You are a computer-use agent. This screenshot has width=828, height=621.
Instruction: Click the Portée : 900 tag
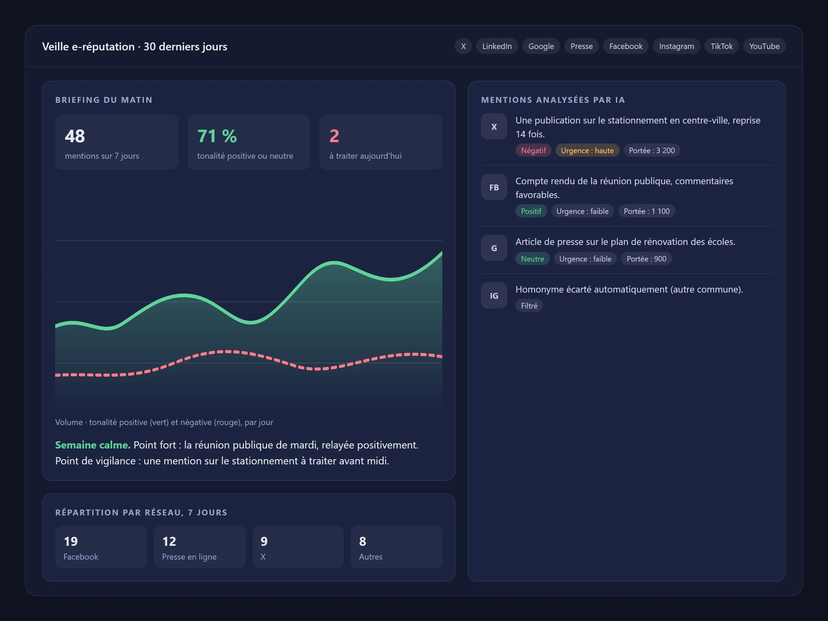point(646,259)
